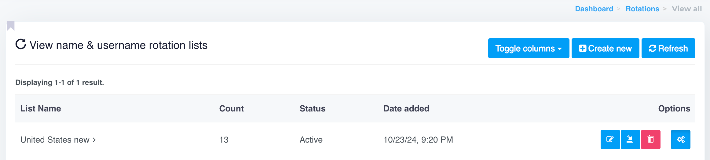Go to Dashboard via the breadcrumb
Screen dimensions: 710x160
point(594,9)
